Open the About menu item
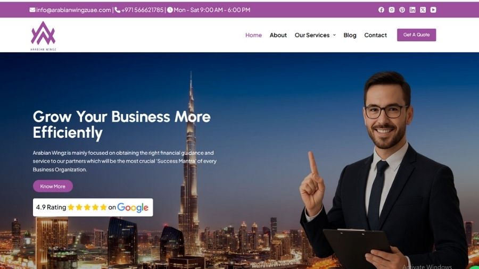This screenshot has height=269, width=479. 278,35
